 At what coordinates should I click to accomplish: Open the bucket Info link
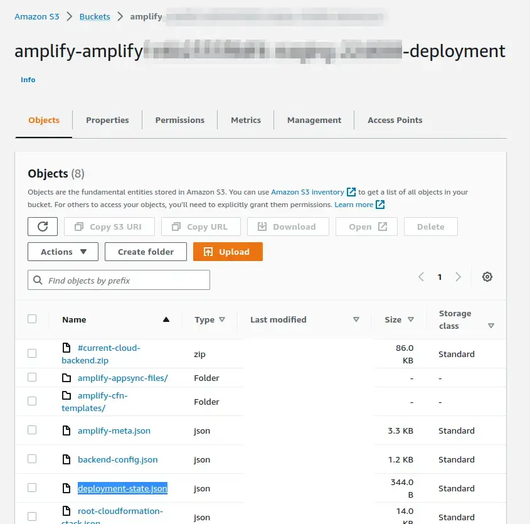pyautogui.click(x=28, y=80)
